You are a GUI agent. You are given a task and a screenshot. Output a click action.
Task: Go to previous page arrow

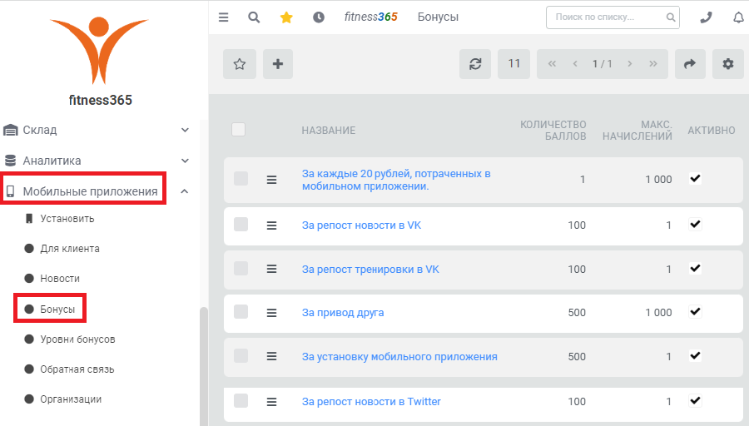pyautogui.click(x=575, y=63)
